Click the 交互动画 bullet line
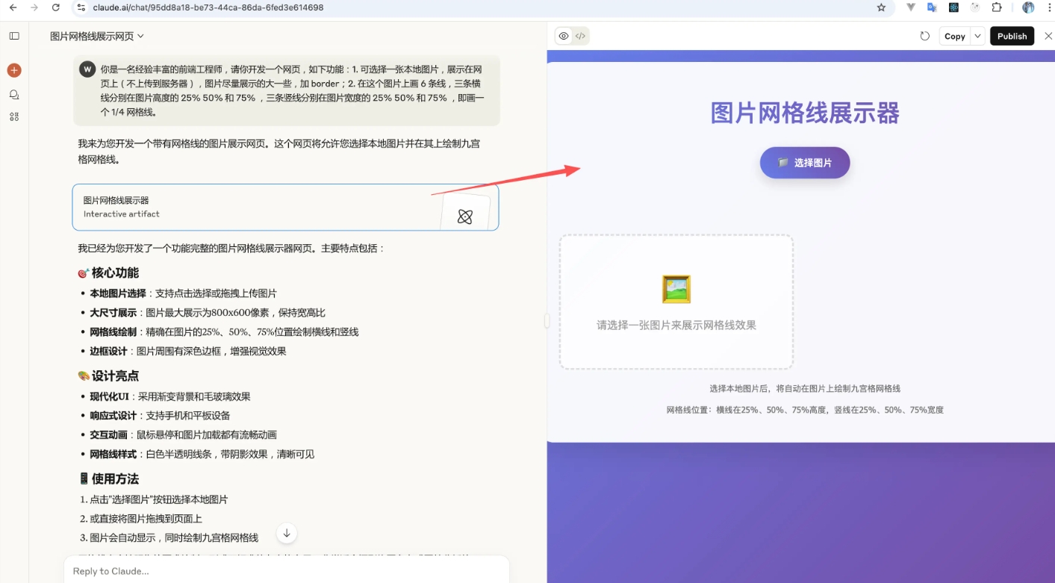 point(184,435)
